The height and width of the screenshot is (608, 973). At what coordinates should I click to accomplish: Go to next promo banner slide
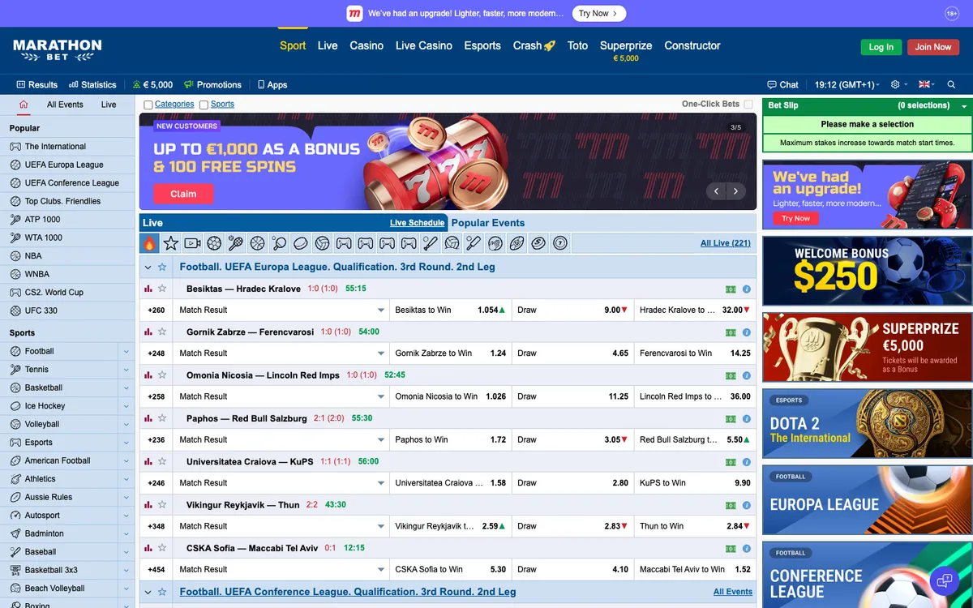(735, 191)
